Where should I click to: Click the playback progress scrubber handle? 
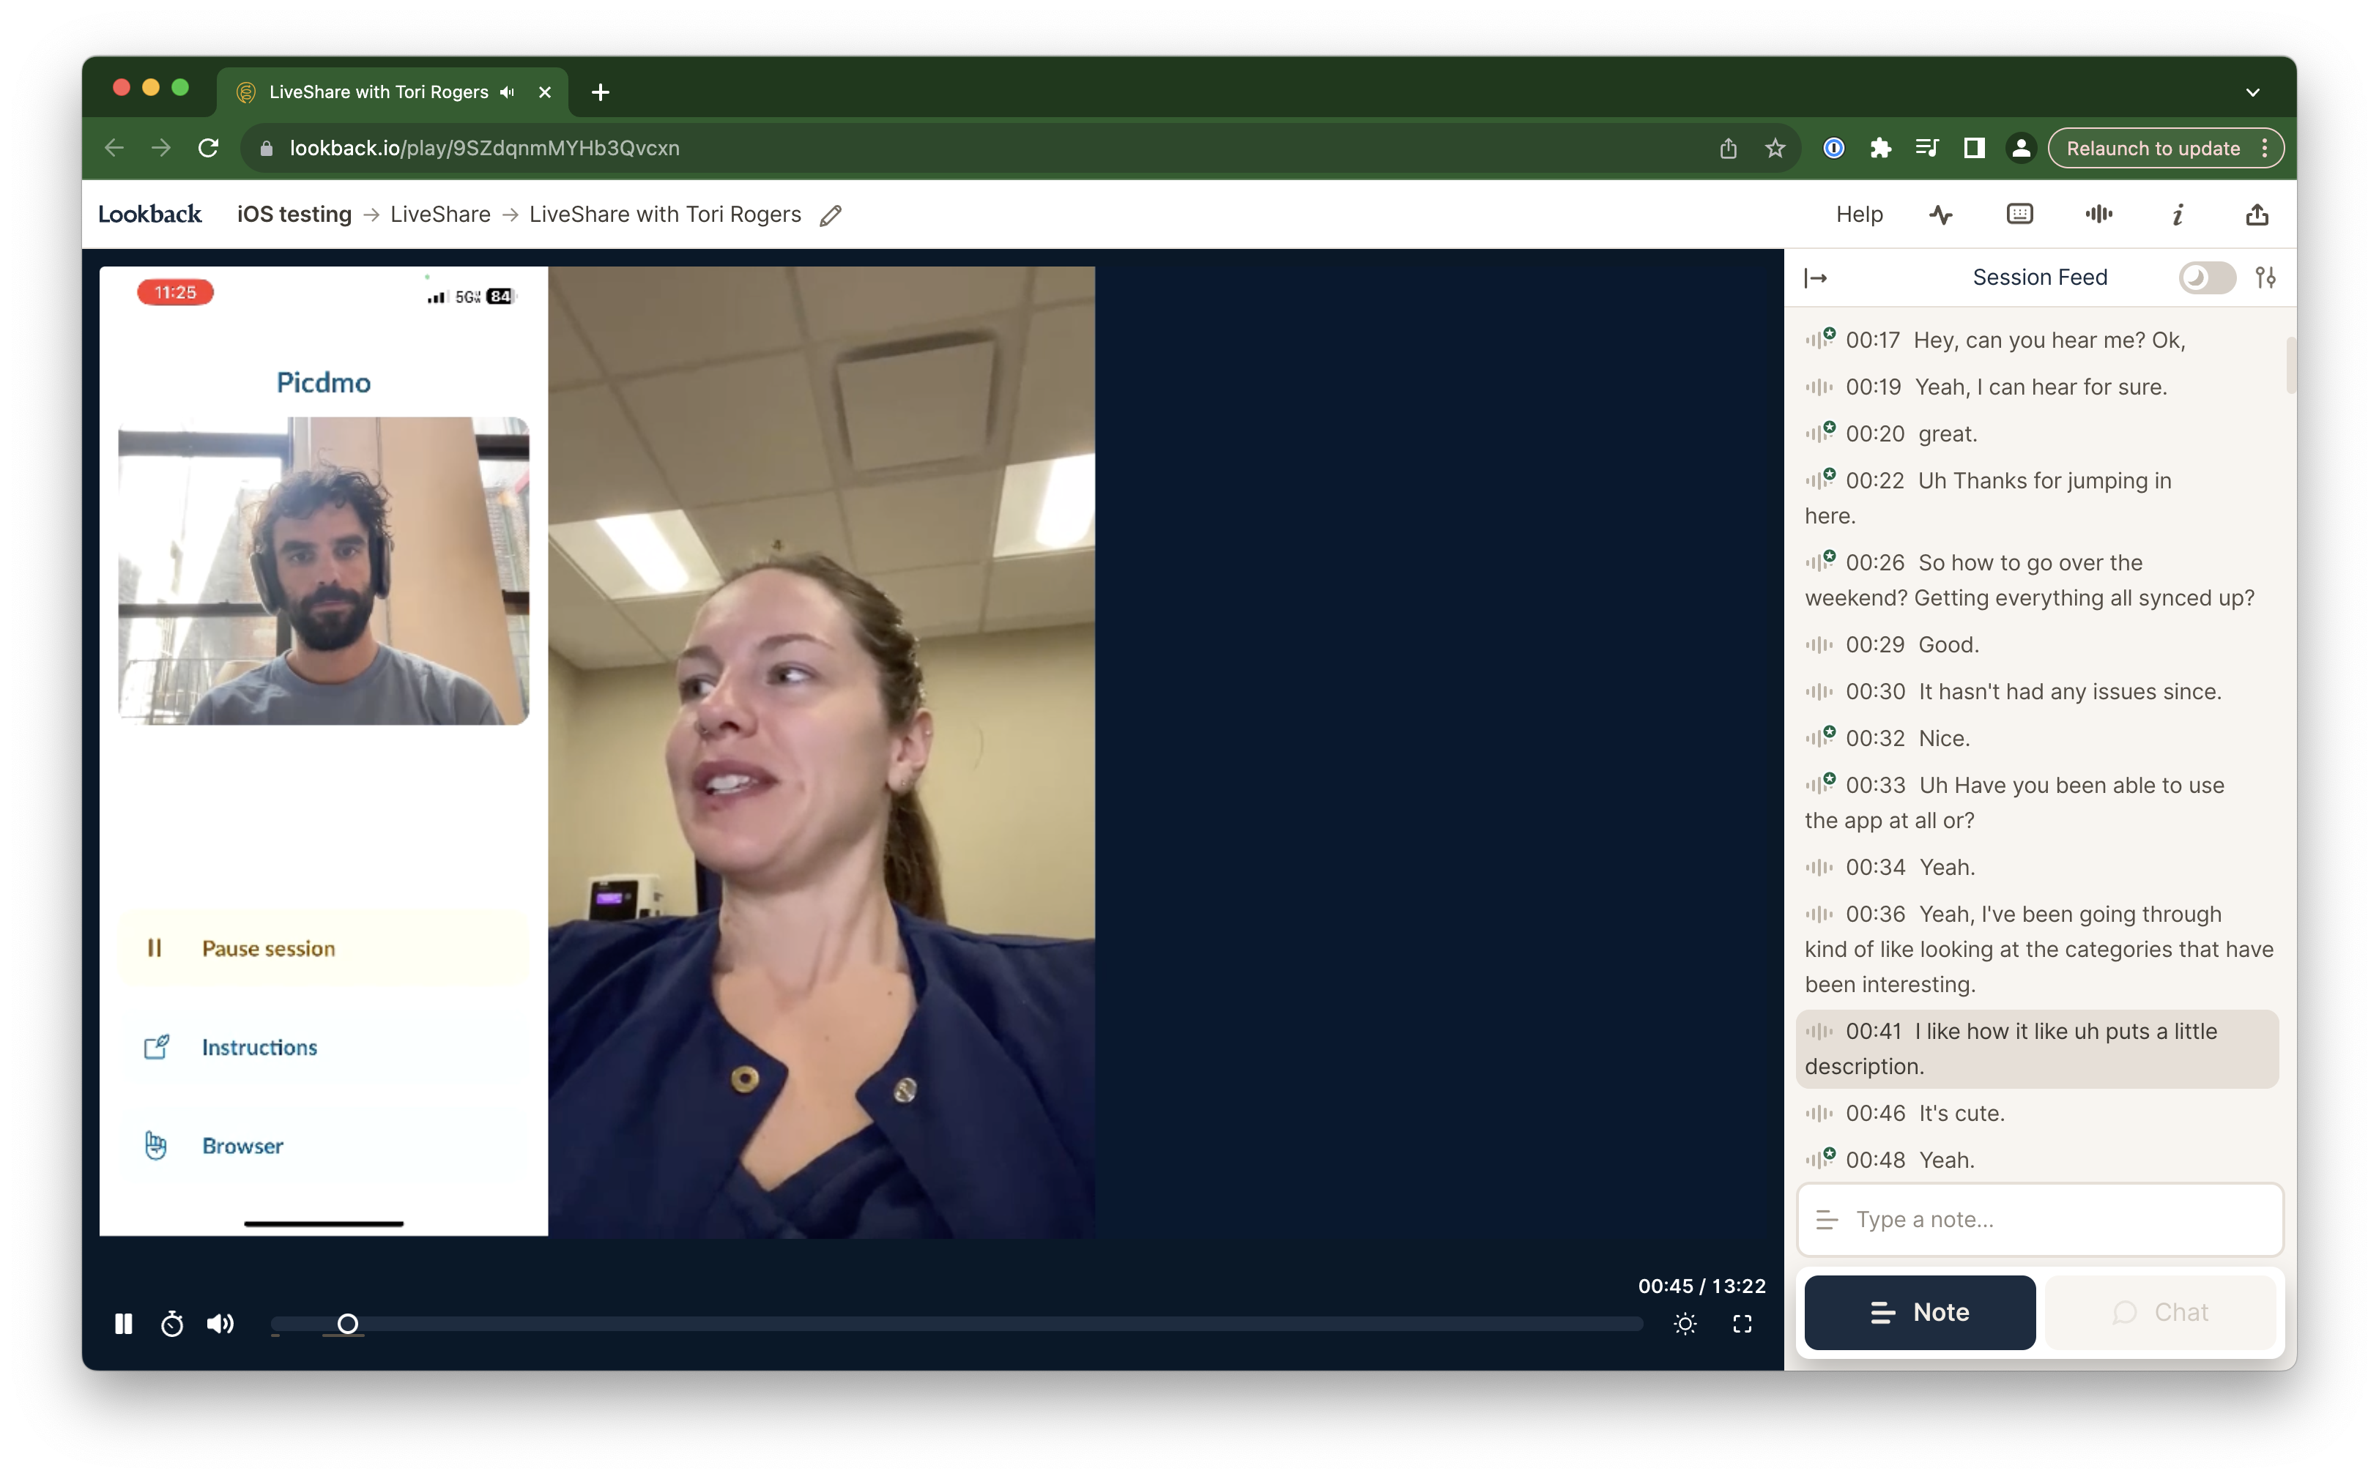pos(347,1324)
